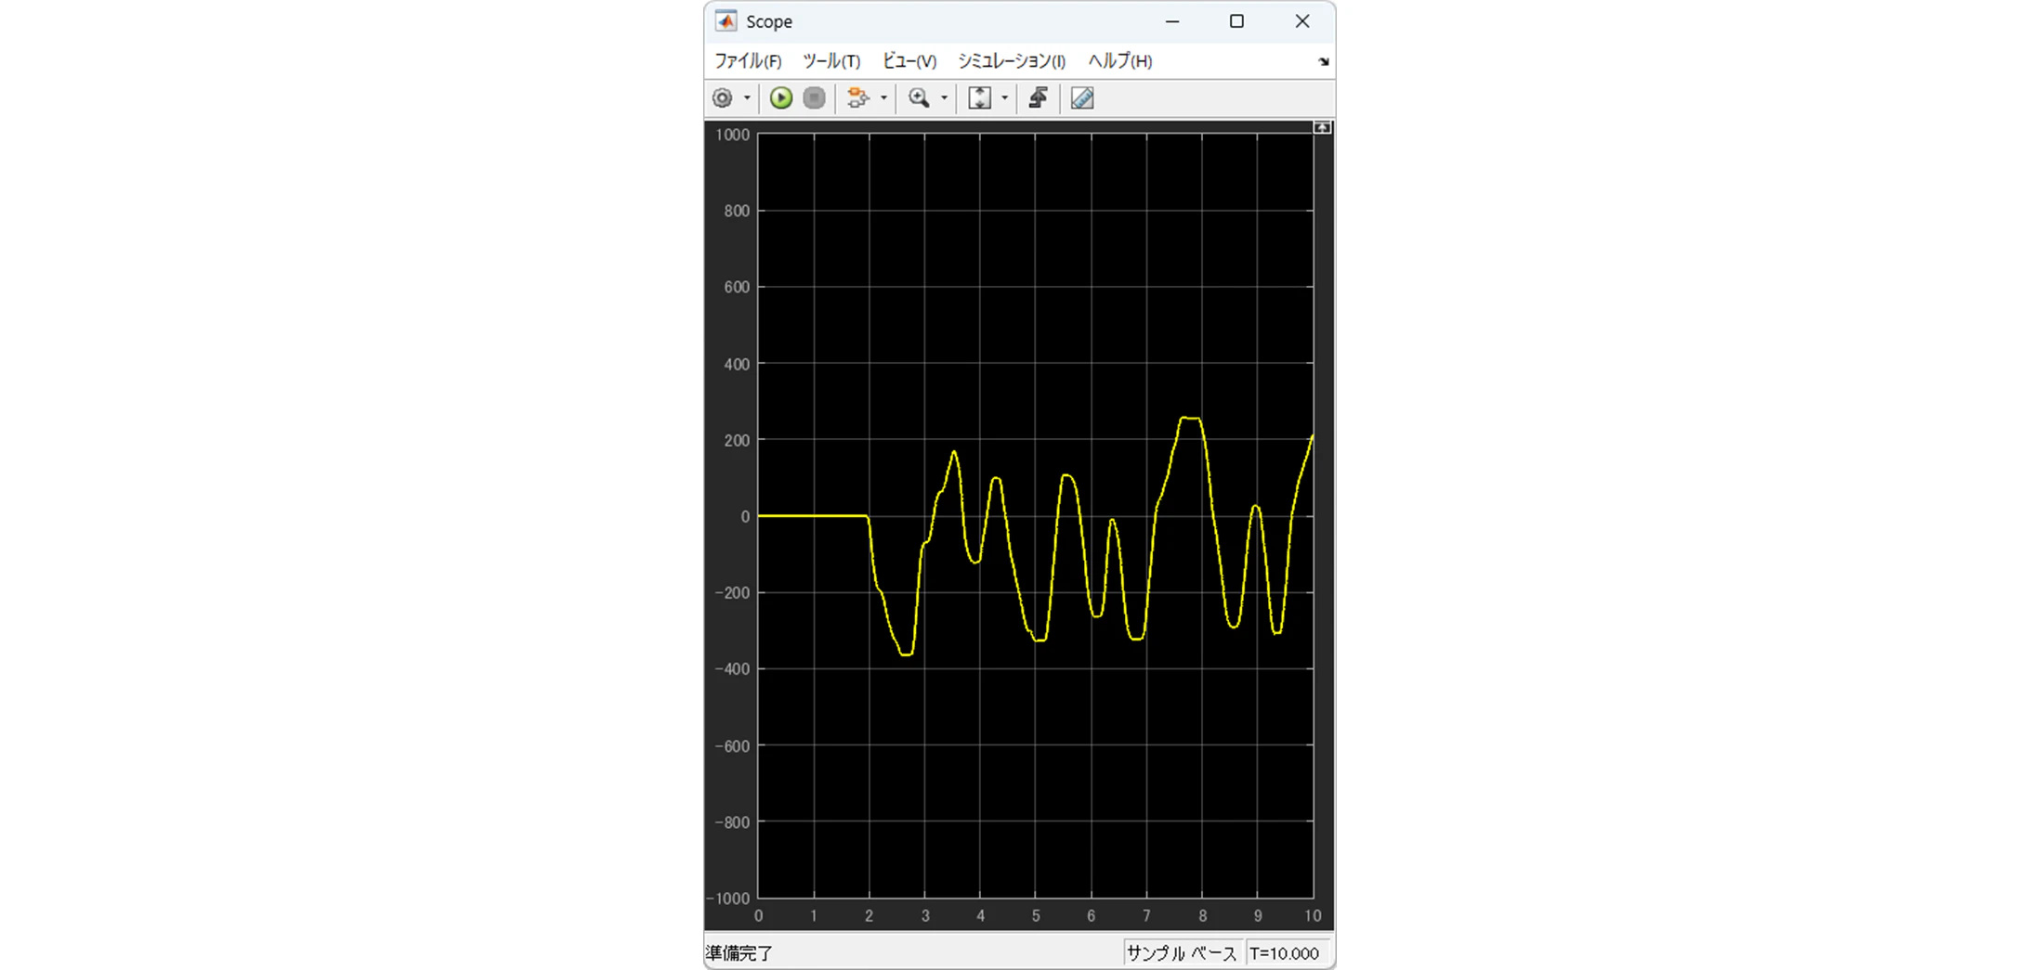Click the dock scope arrow in menu bar
Viewport: 2040px width, 970px height.
click(x=1323, y=62)
